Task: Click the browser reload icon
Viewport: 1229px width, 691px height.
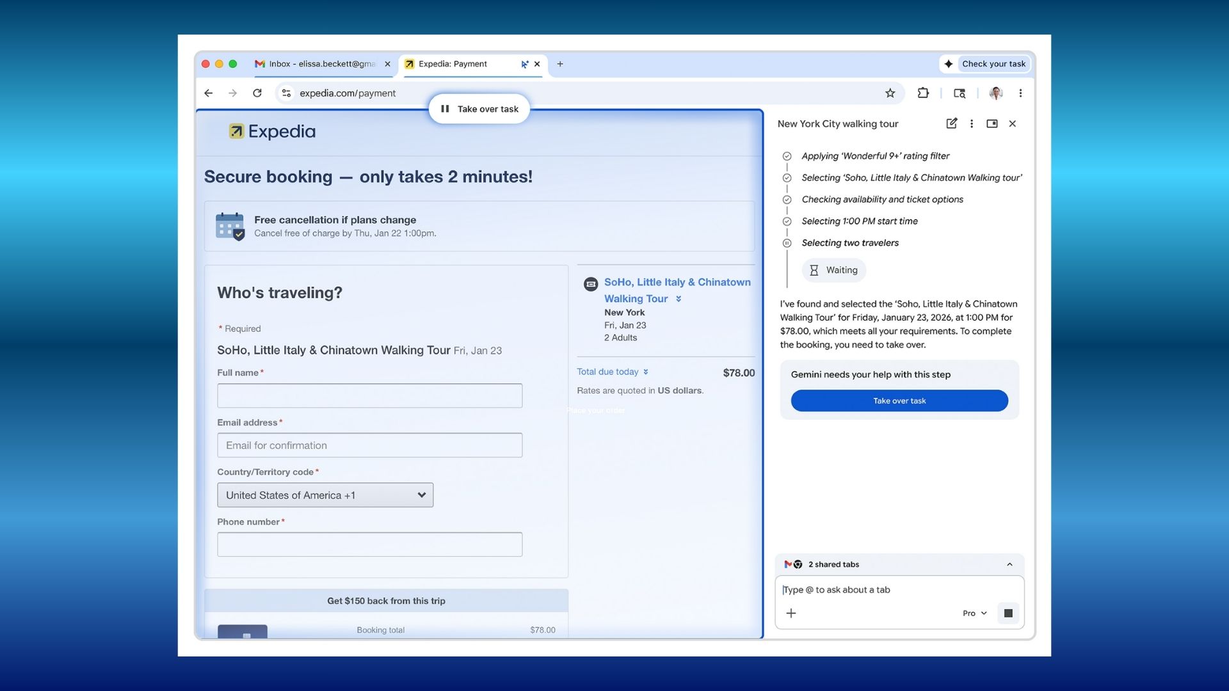Action: (x=257, y=93)
